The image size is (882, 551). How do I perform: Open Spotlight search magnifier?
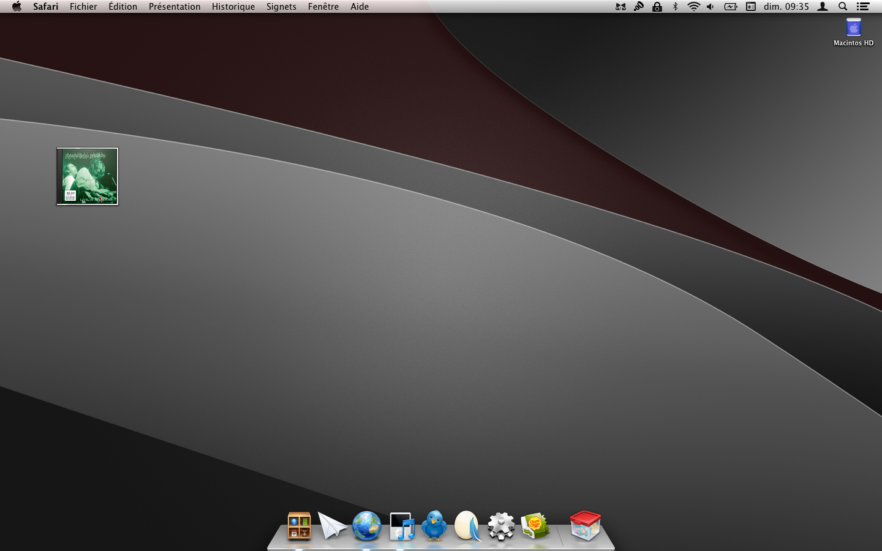click(843, 7)
